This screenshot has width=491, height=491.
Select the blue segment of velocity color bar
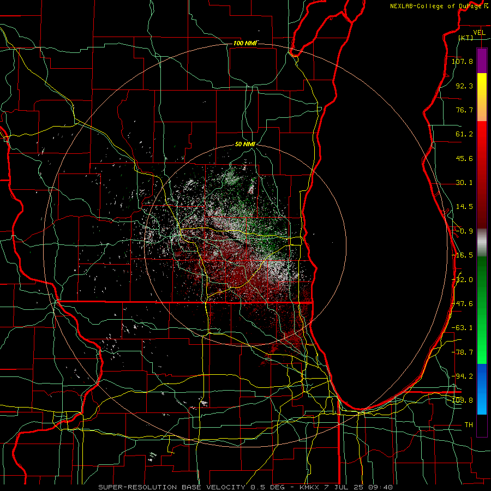(x=482, y=389)
